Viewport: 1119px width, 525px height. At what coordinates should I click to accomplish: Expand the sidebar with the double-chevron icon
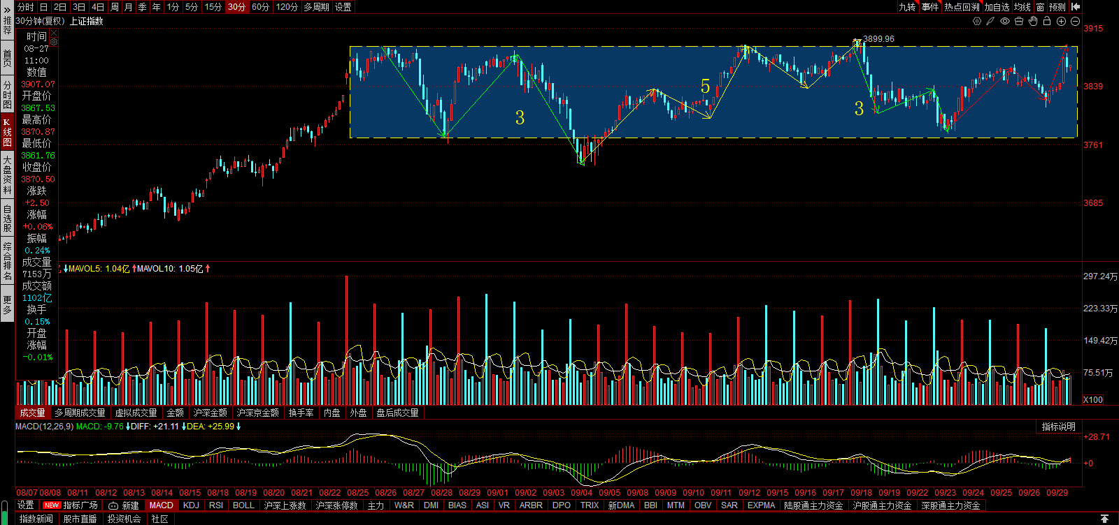7,10
